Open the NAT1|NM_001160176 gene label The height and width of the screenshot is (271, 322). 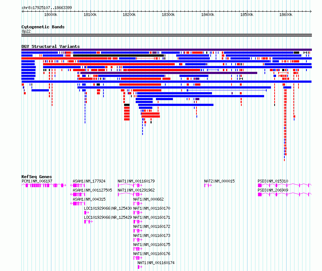pos(152,254)
